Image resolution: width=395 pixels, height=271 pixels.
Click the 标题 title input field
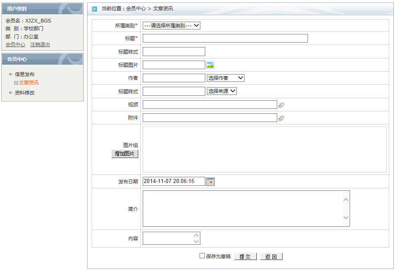click(225, 38)
